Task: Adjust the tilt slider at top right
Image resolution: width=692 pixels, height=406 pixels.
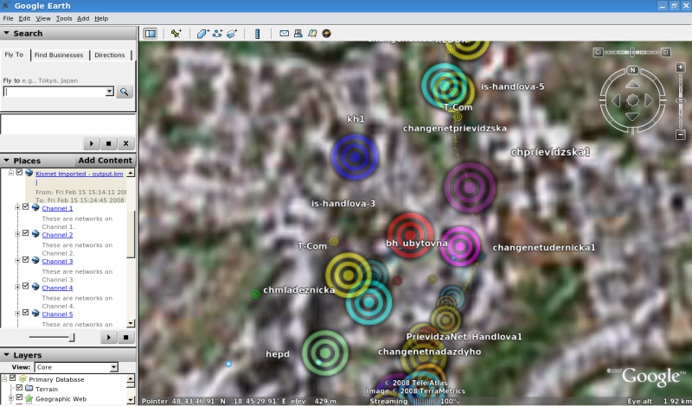Action: click(632, 53)
